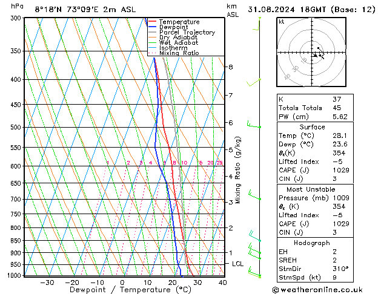Click the 'Dewpoint / Temperature (°C)' axis title
The height and width of the screenshot is (294, 381).
pyautogui.click(x=130, y=290)
